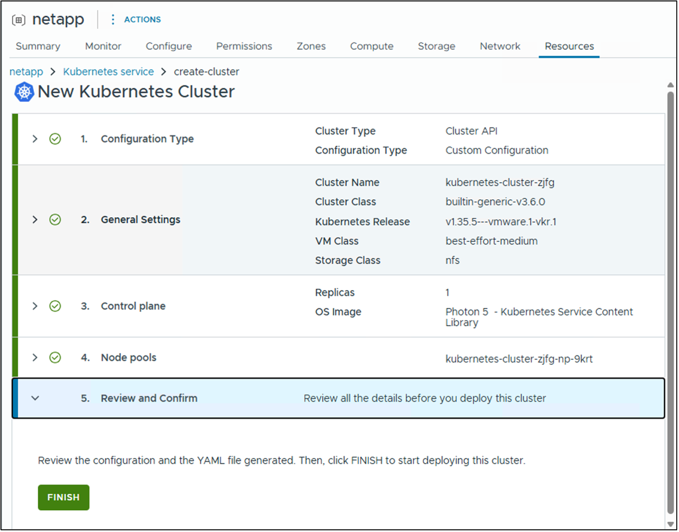Viewport: 679px width, 532px height.
Task: Click the Cluster API value
Action: pyautogui.click(x=471, y=131)
